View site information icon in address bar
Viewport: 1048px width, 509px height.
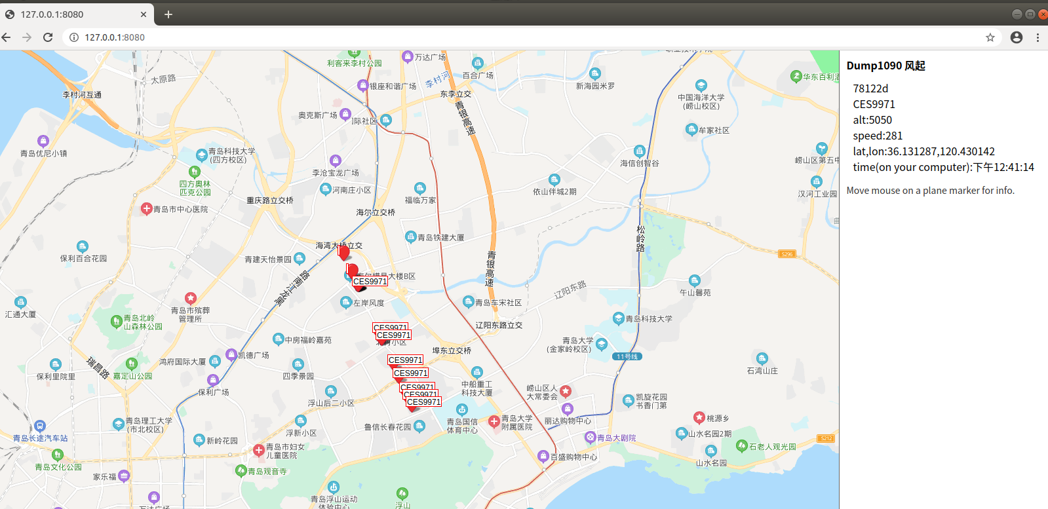74,37
